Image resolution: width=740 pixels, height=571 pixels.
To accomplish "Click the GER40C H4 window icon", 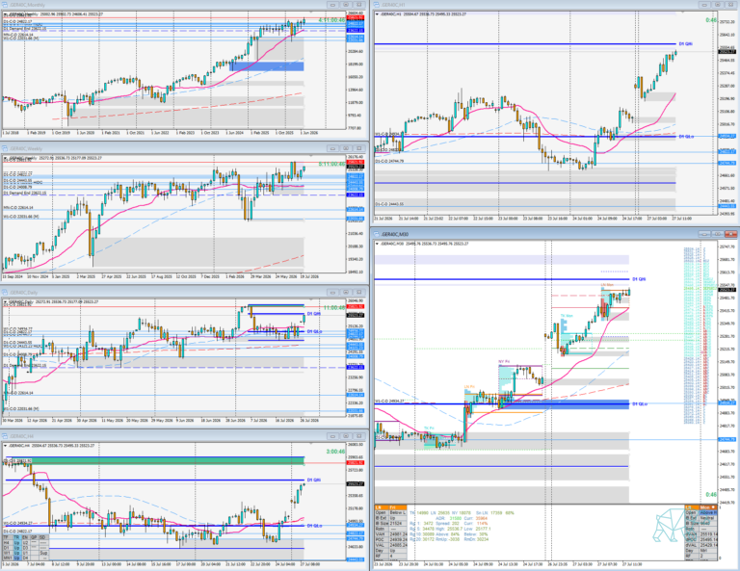I will coord(5,436).
